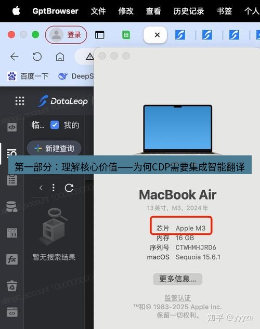Click the DataLeap logo
Image resolution: width=260 pixels, height=329 pixels.
pos(63,101)
